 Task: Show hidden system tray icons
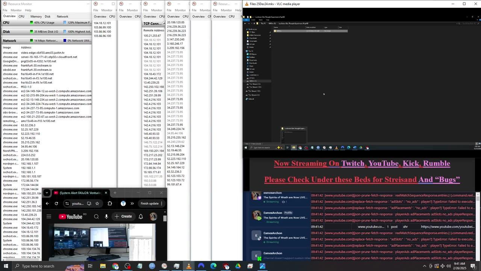click(425, 266)
